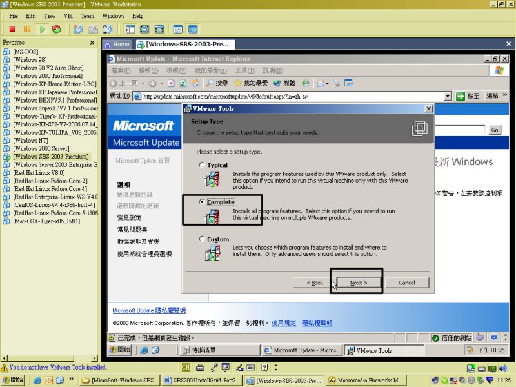Viewport: 516px width, 387px height.
Task: Click the host volume speaker tray icon
Action: [502, 368]
